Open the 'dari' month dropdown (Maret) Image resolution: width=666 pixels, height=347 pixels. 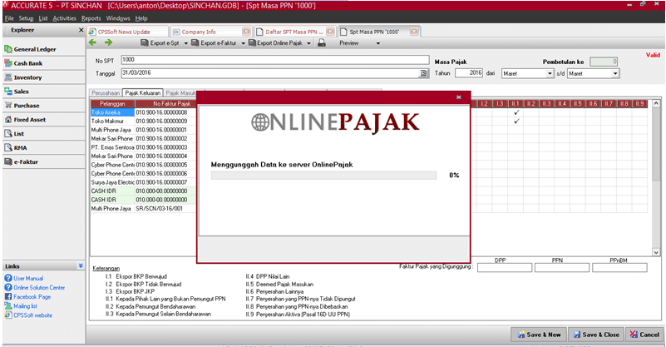click(550, 73)
